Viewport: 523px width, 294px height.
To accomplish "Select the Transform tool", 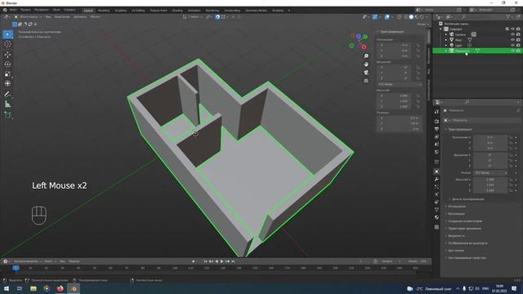I will click(x=7, y=83).
